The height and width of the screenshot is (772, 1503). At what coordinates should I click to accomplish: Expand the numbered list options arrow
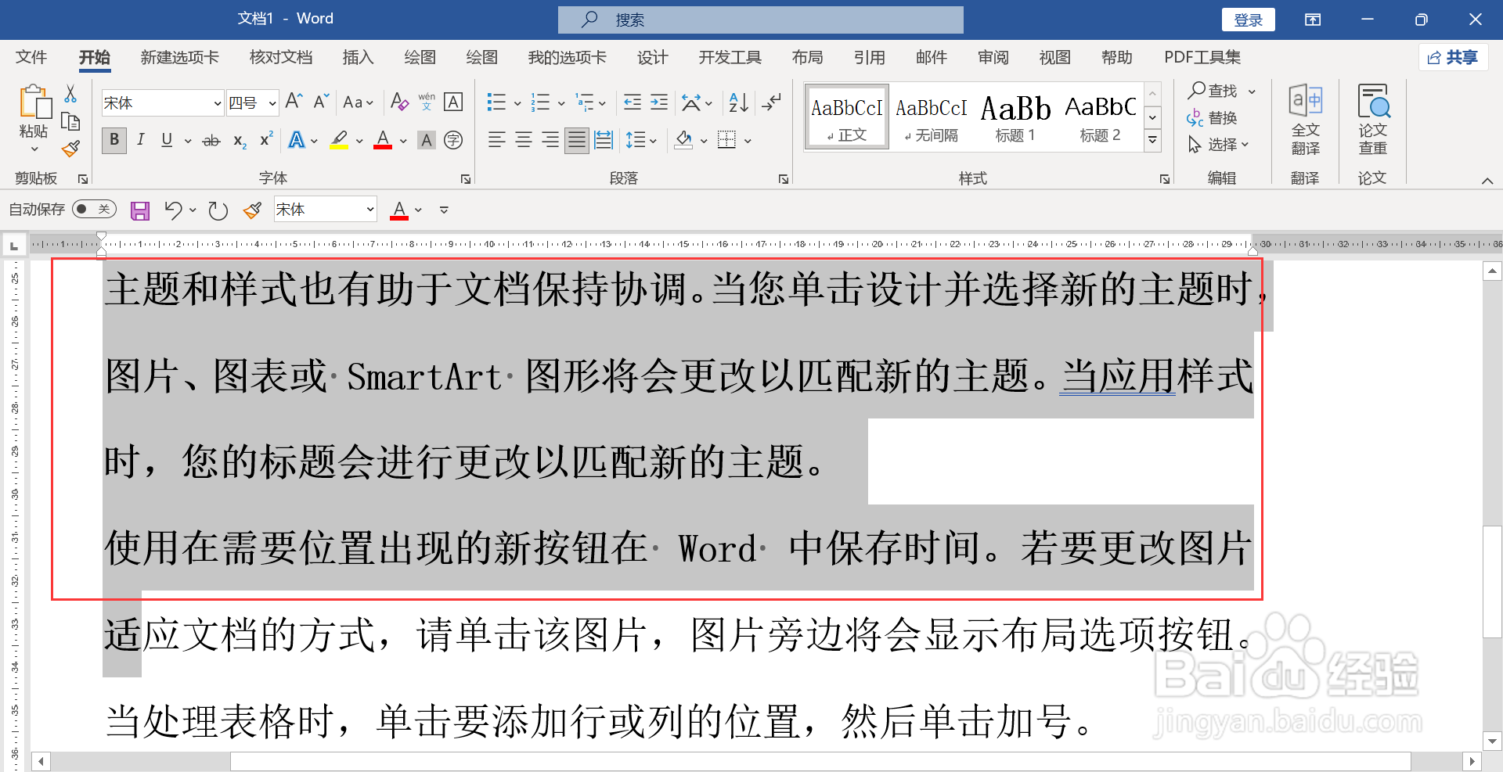[561, 102]
